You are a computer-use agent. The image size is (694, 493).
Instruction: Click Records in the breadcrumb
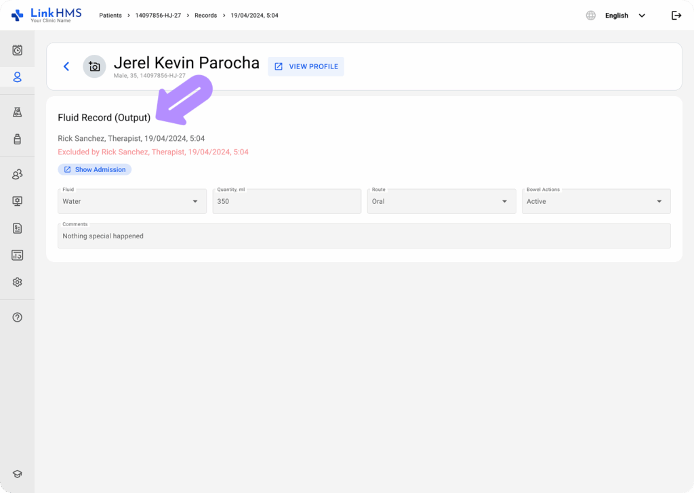[206, 16]
